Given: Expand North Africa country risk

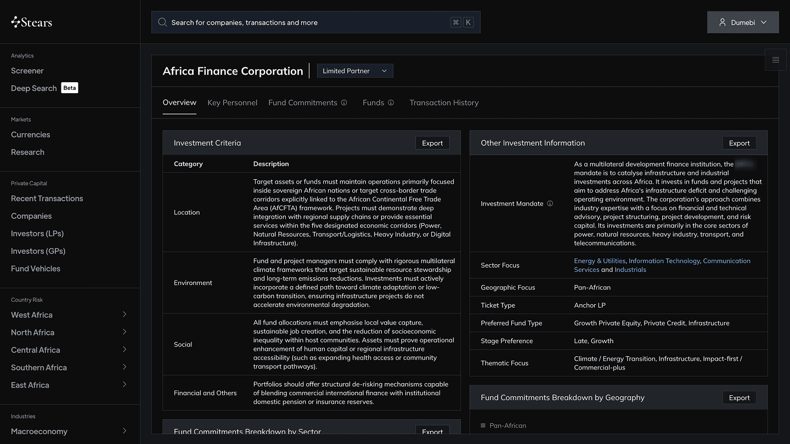Looking at the screenshot, I should pyautogui.click(x=124, y=332).
